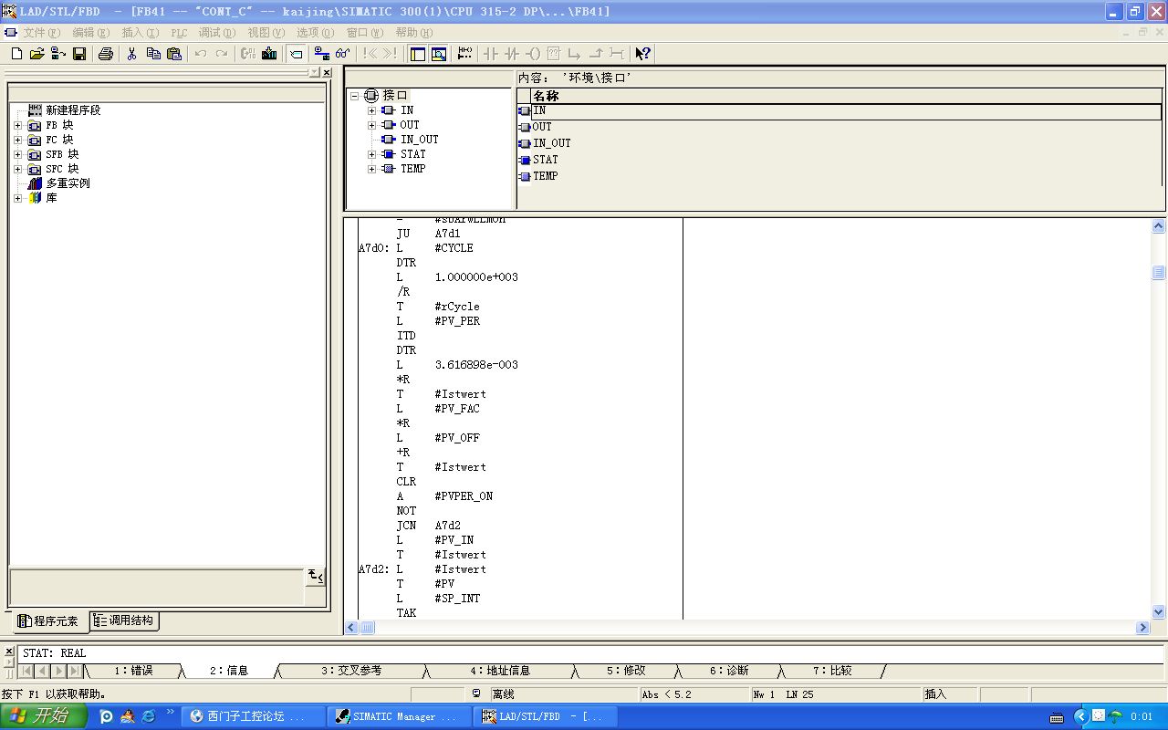Open the 调试 menu
Screen dimensions: 1168x730
pos(216,33)
